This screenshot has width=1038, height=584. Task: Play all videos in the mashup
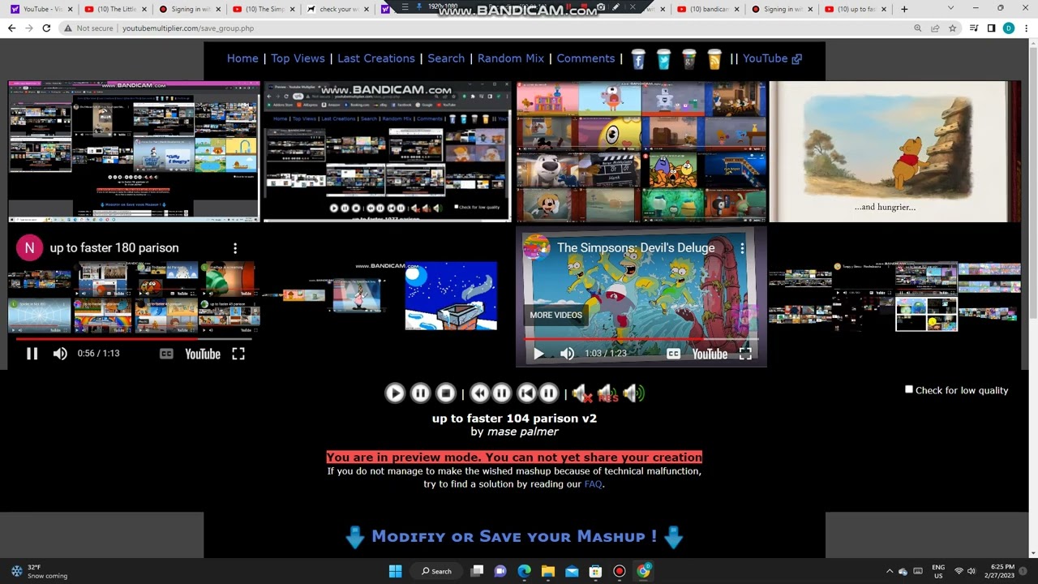[x=395, y=393]
